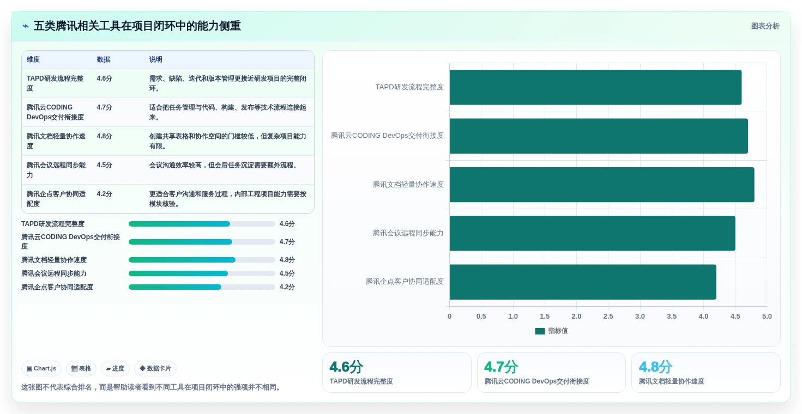Viewport: 802px width, 414px height.
Task: Click the 腾讯云CODING DevOps chart bar
Action: [x=599, y=136]
